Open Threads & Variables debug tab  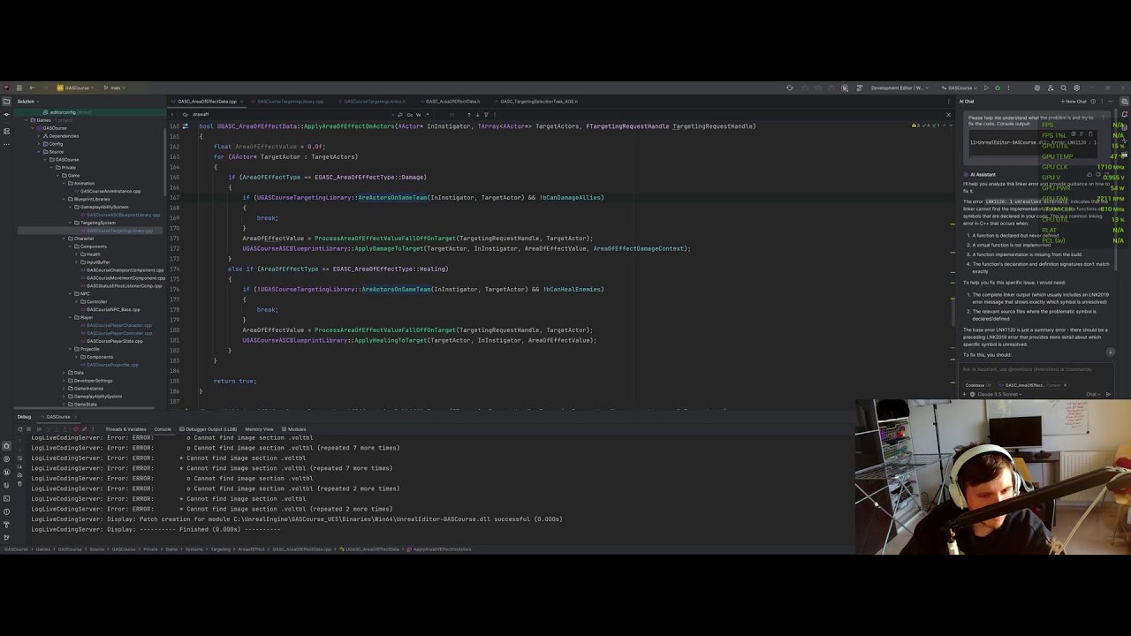click(x=125, y=429)
